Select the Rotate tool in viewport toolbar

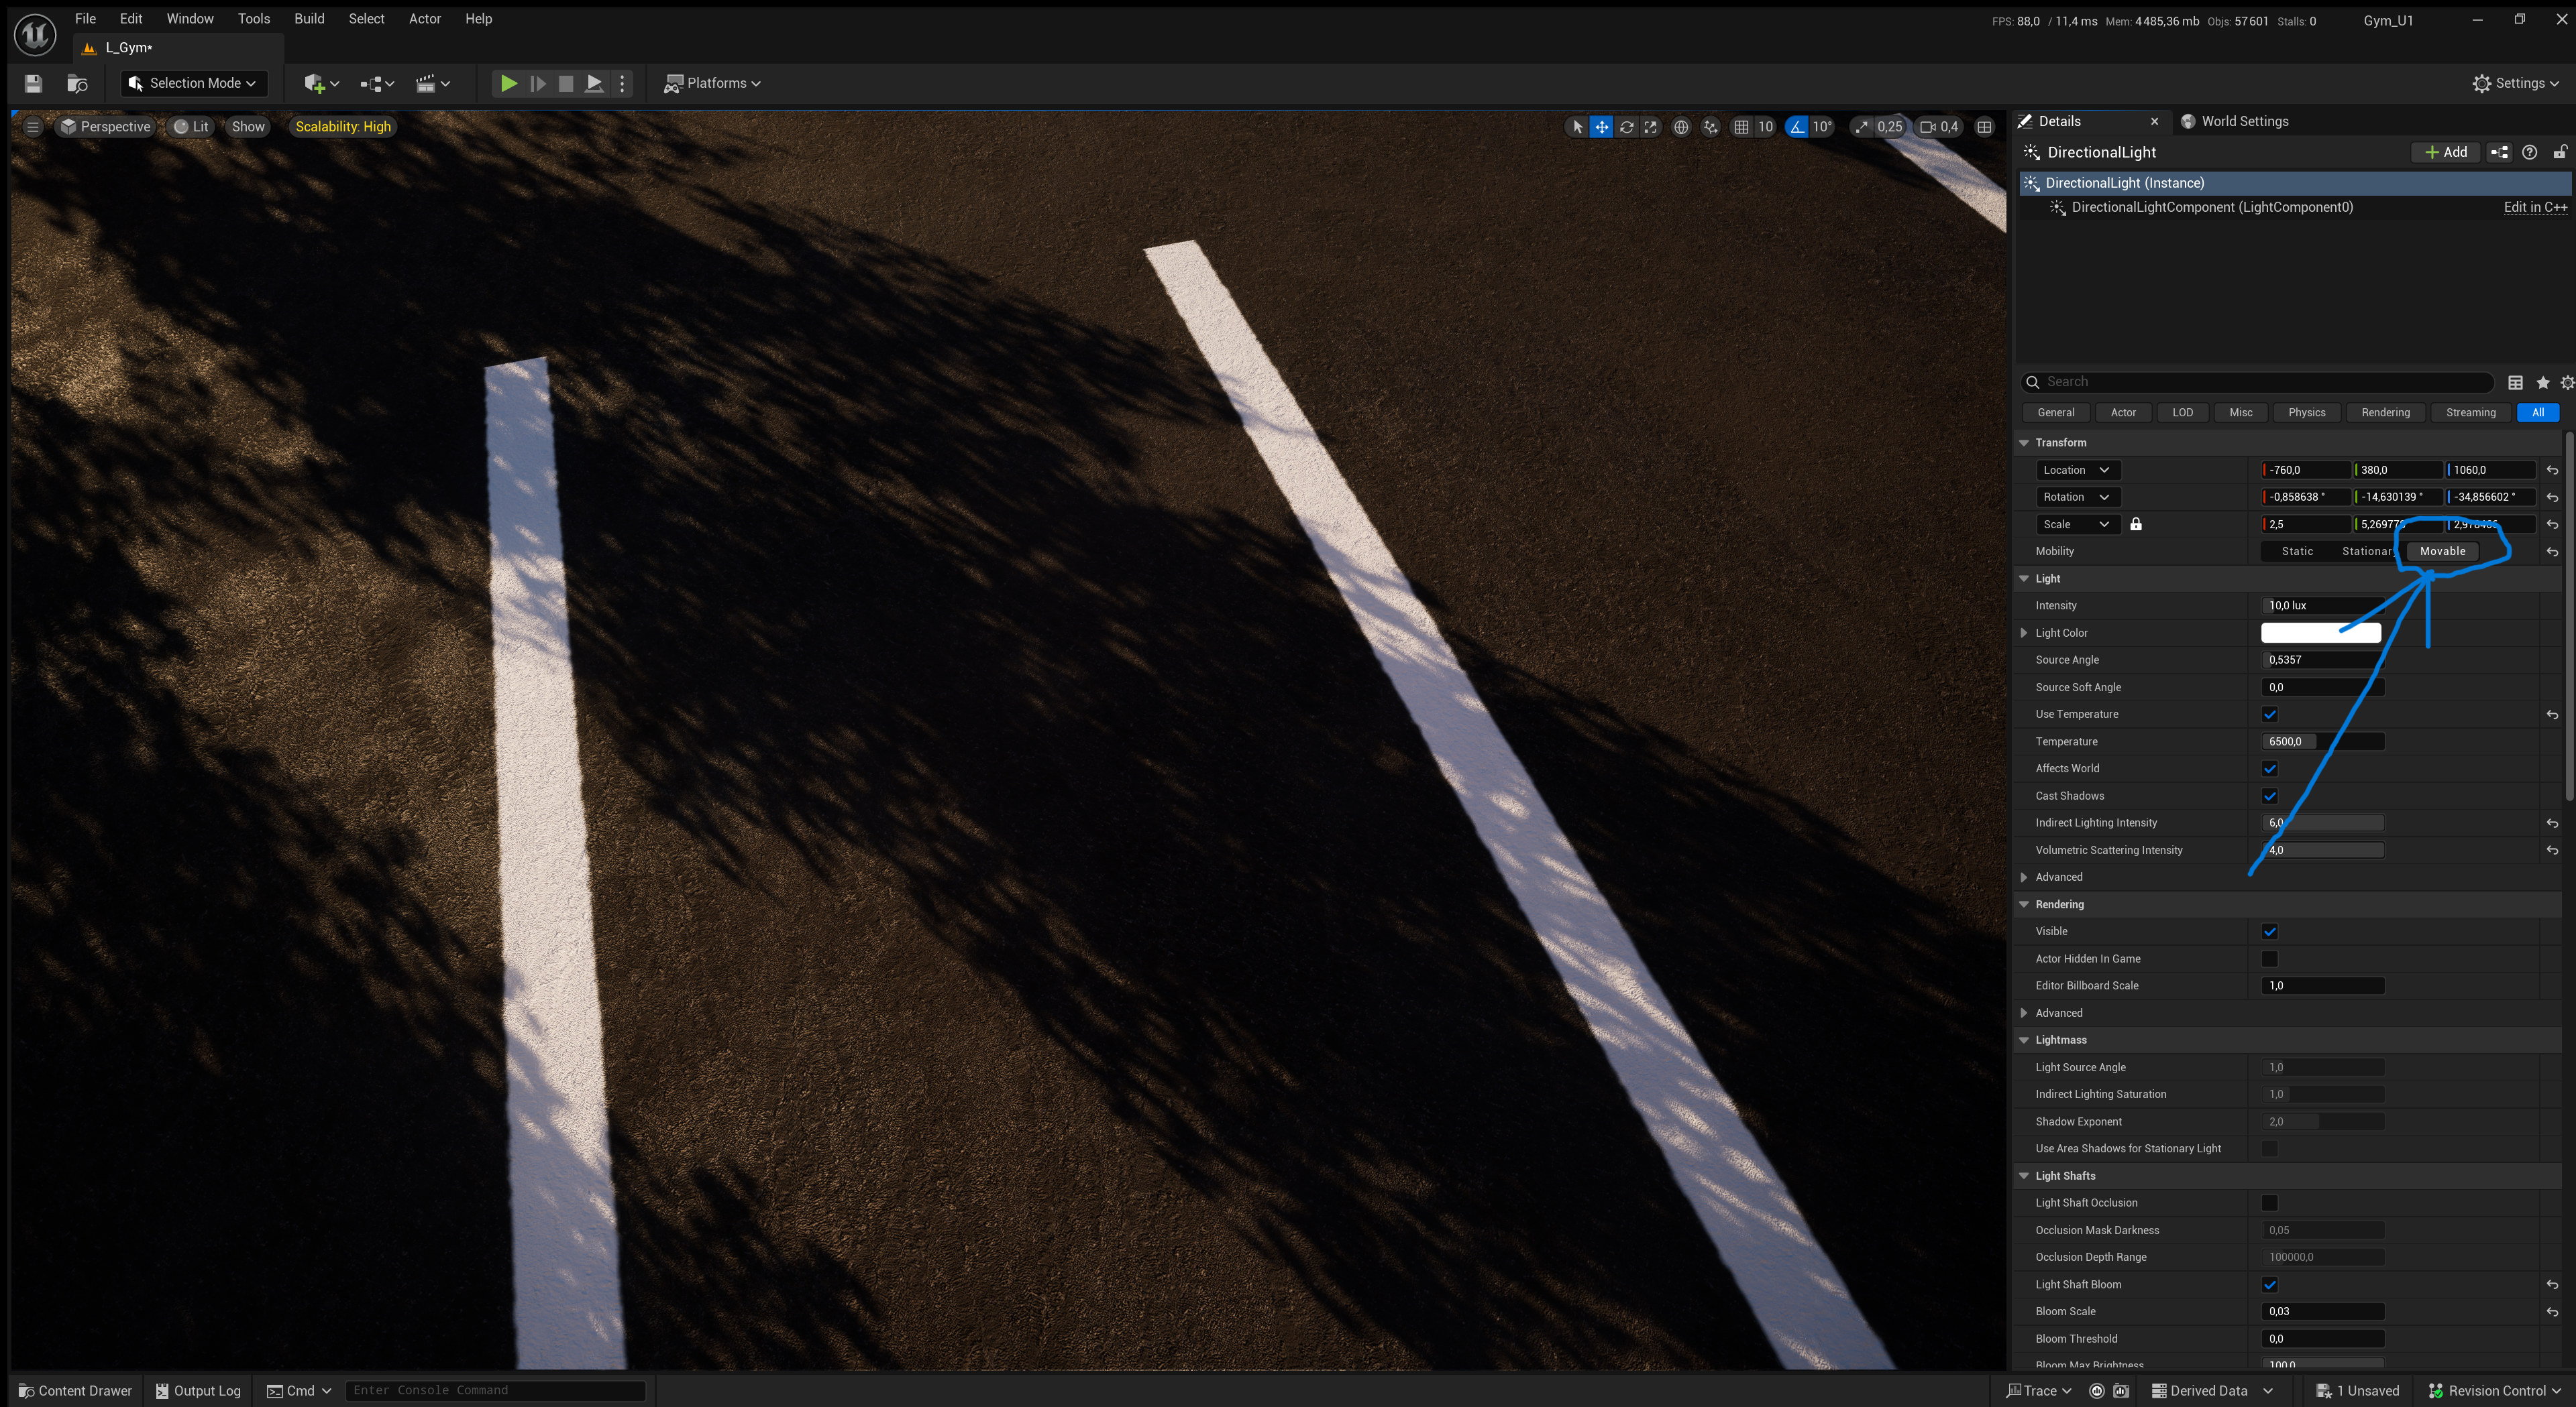pos(1627,127)
